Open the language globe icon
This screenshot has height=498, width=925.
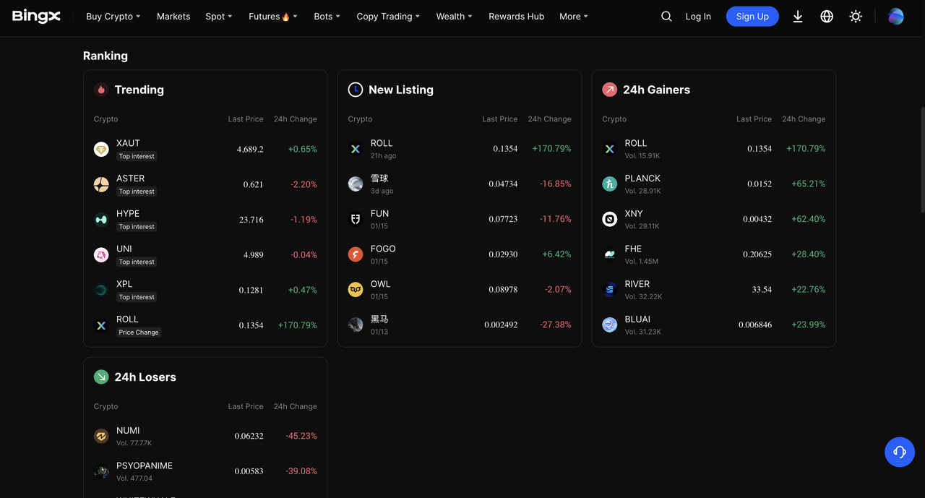pyautogui.click(x=827, y=17)
